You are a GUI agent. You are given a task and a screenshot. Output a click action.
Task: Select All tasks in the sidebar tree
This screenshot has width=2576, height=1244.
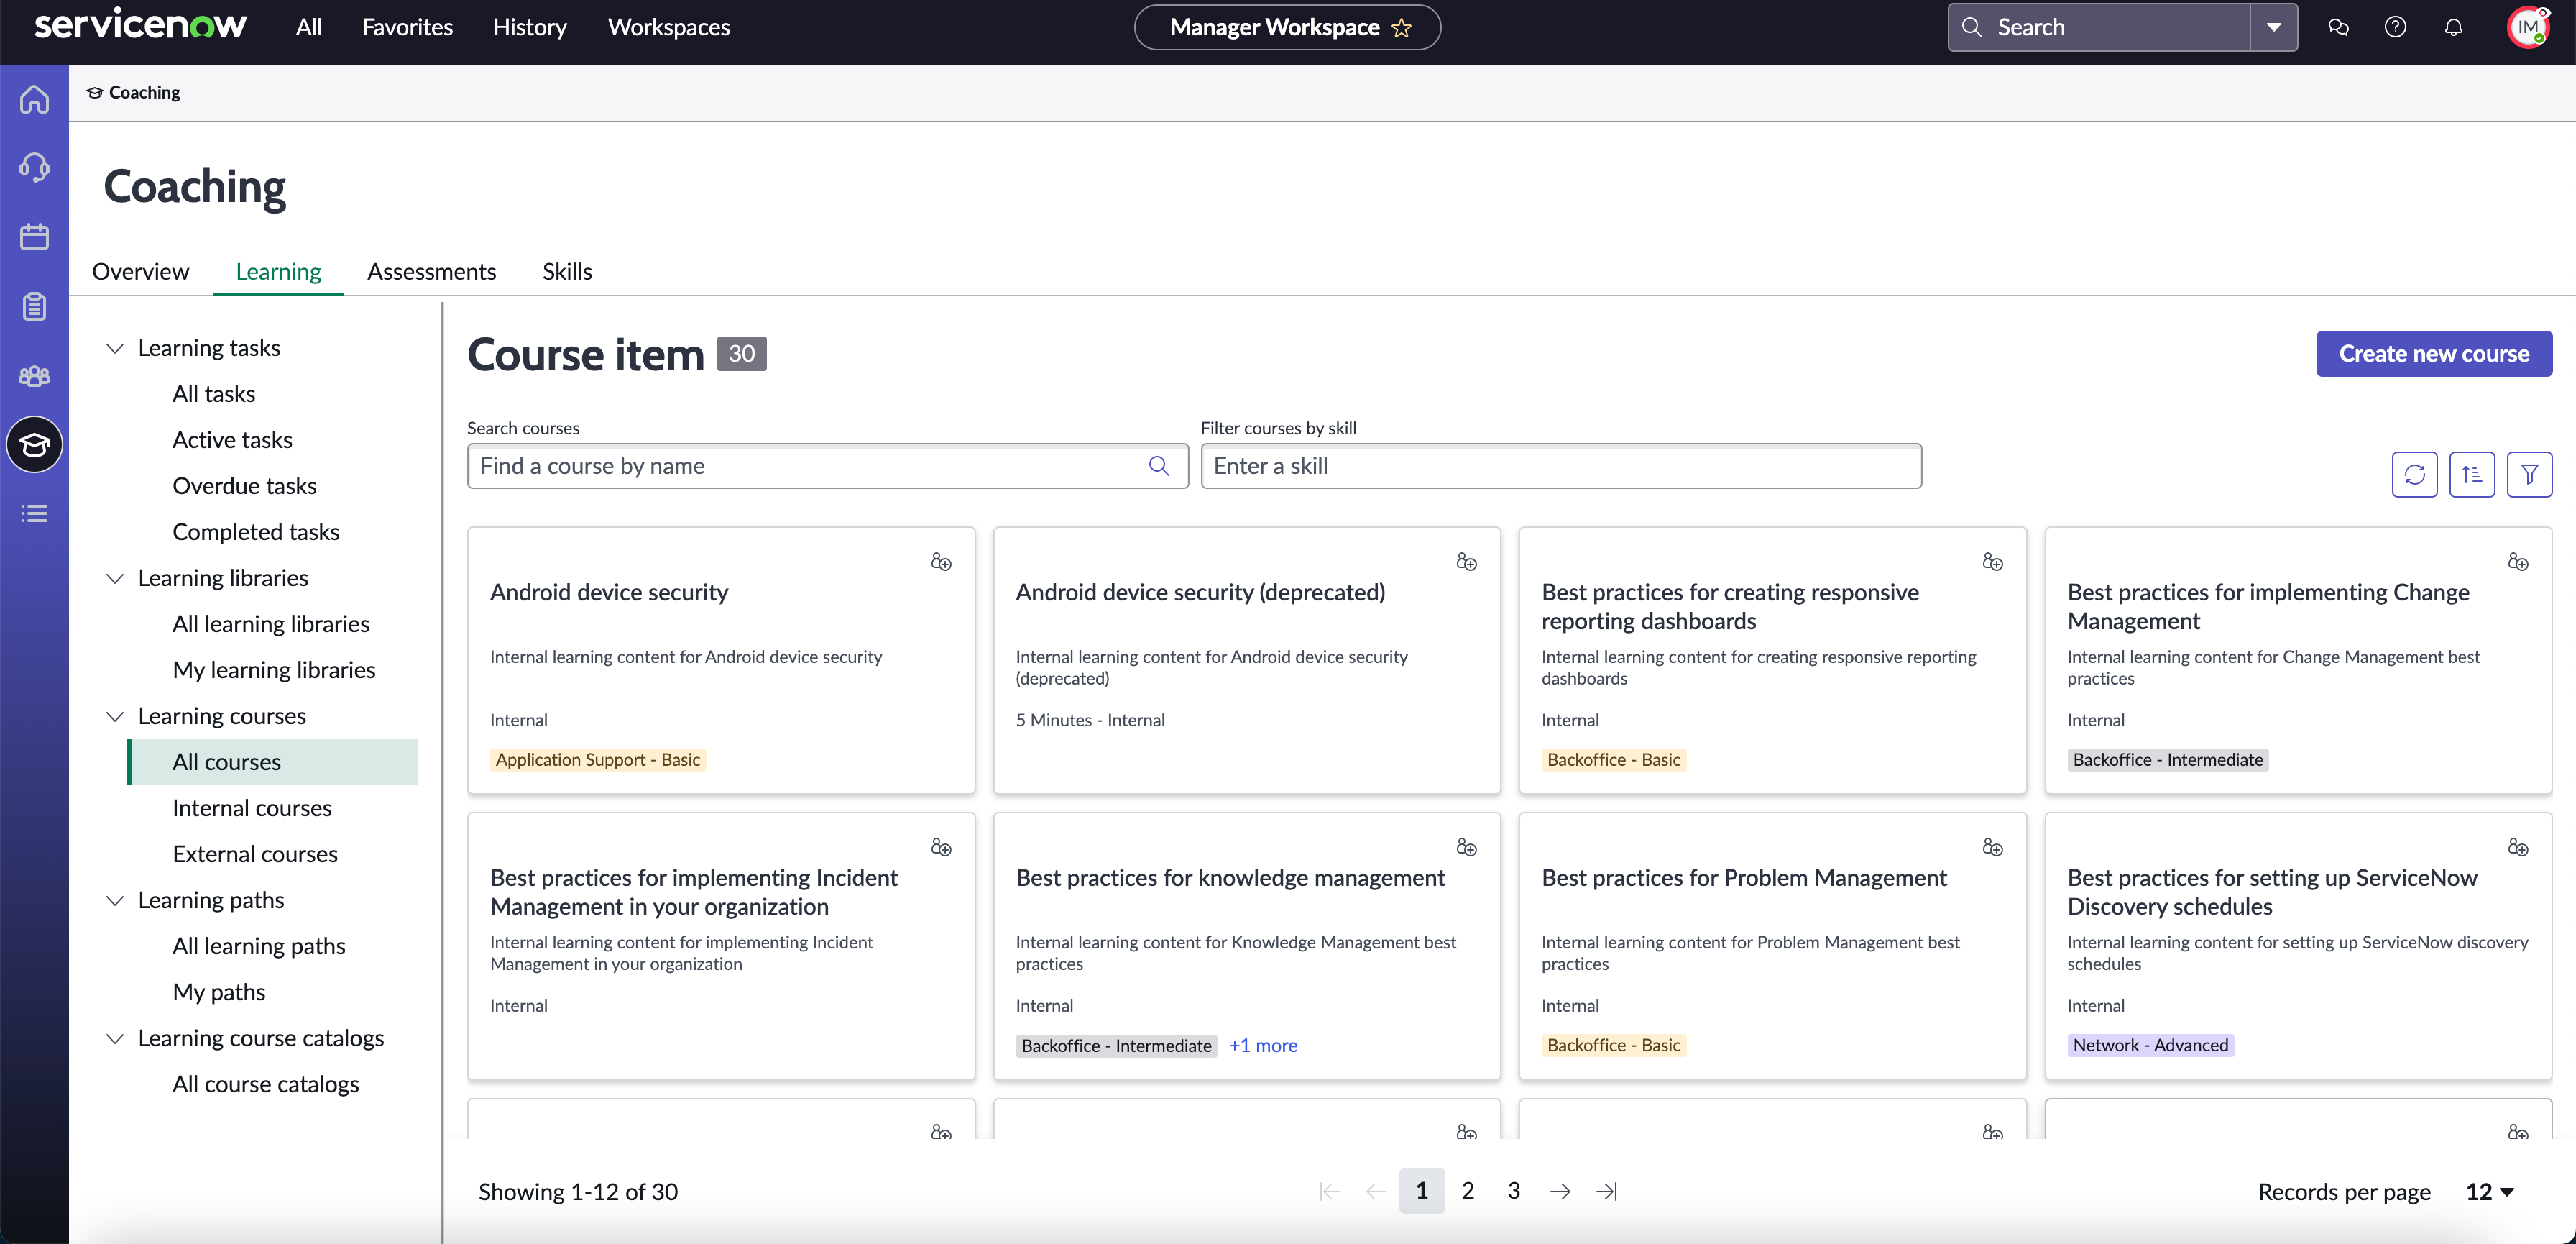click(213, 393)
